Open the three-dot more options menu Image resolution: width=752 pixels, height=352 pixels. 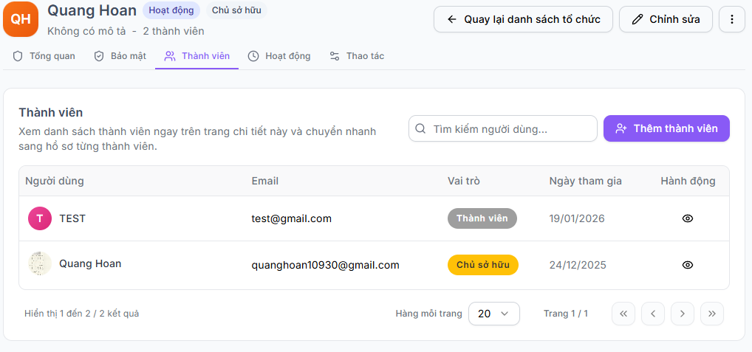[732, 19]
